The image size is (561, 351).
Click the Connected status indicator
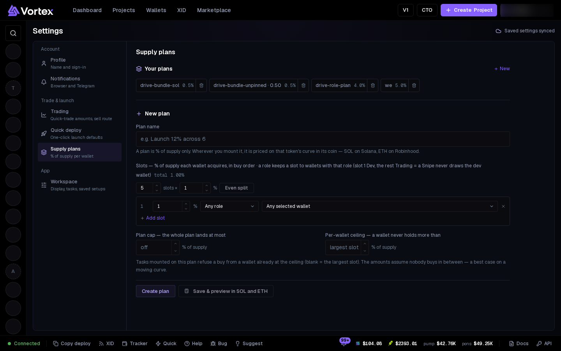pyautogui.click(x=24, y=344)
